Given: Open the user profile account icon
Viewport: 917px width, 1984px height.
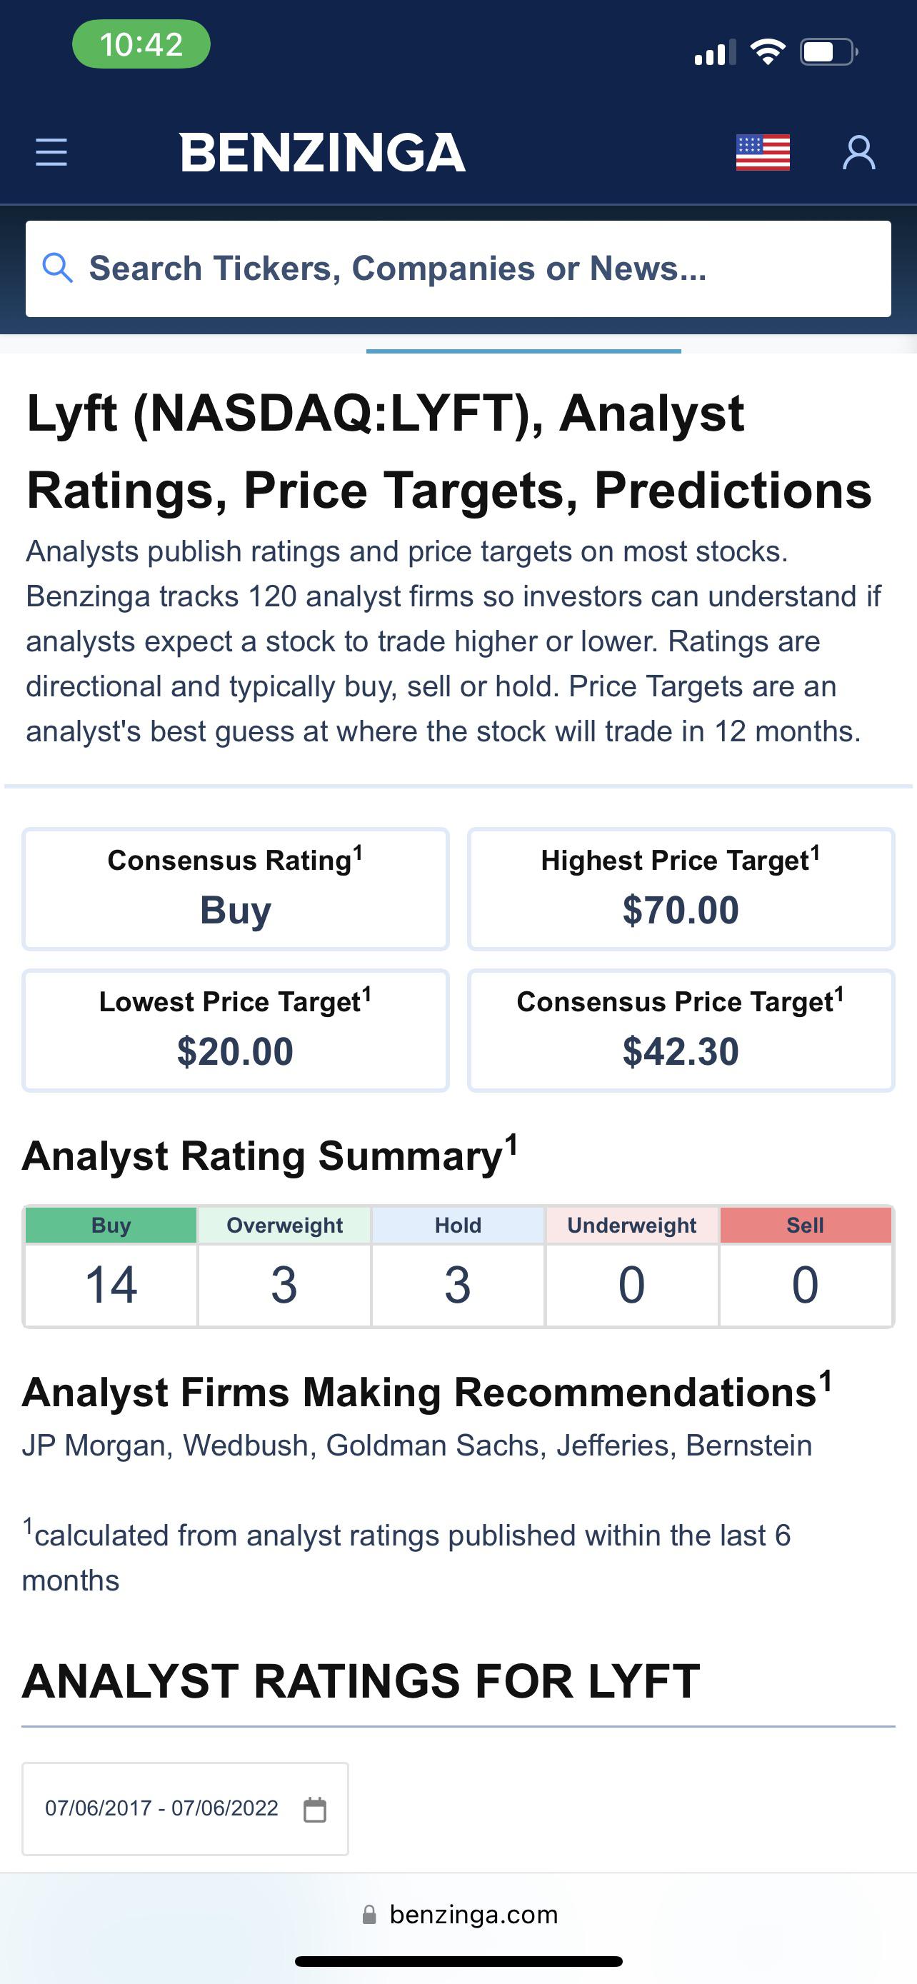Looking at the screenshot, I should (859, 153).
